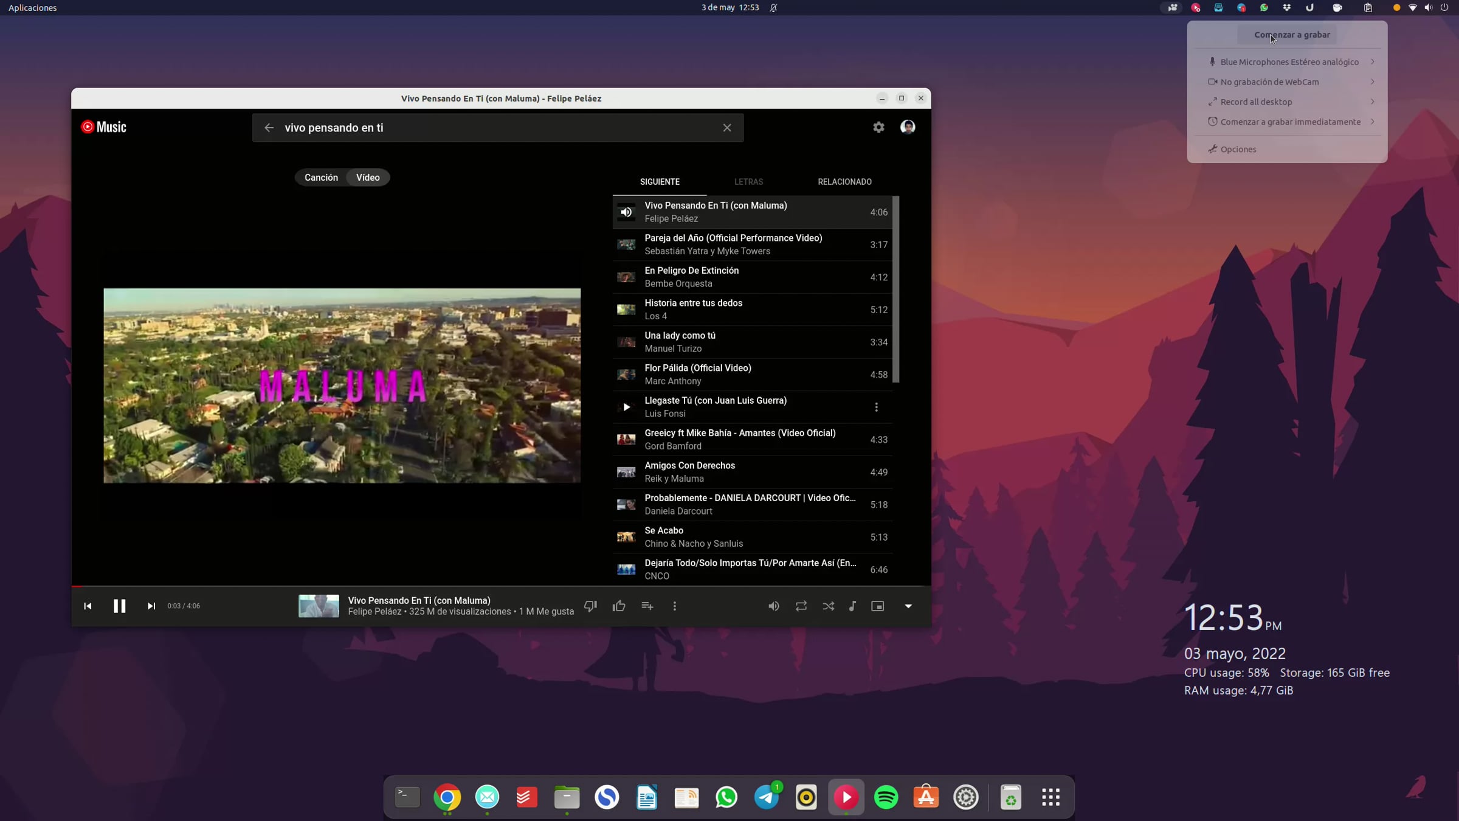Play Amigos Con Derechos from queue

(752, 473)
